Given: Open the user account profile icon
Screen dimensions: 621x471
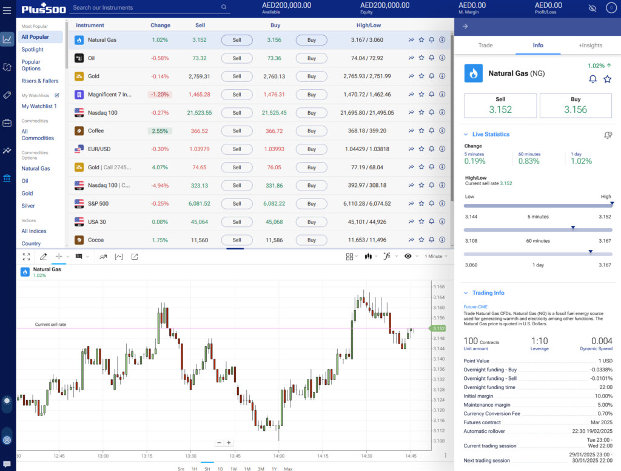Looking at the screenshot, I should (x=611, y=8).
